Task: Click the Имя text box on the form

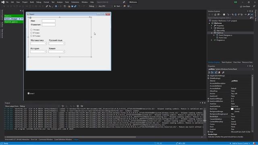Action: (x=48, y=21)
